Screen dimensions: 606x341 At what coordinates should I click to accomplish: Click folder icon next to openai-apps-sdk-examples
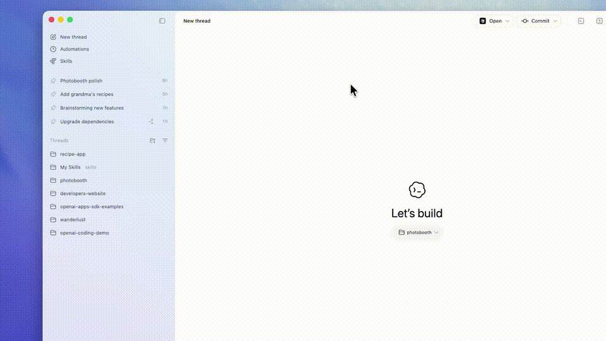pos(53,206)
